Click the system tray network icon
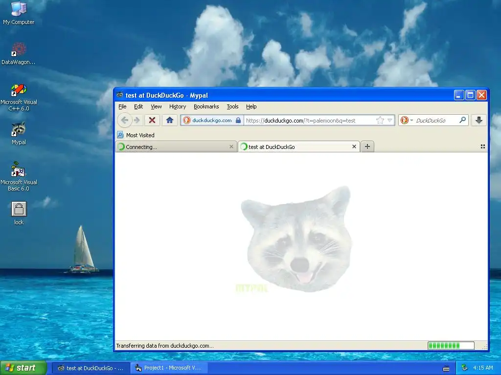Viewport: 501px width, 375px height. click(464, 368)
